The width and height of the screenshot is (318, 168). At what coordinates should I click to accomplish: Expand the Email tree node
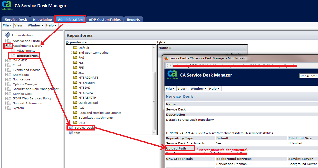click(6, 65)
